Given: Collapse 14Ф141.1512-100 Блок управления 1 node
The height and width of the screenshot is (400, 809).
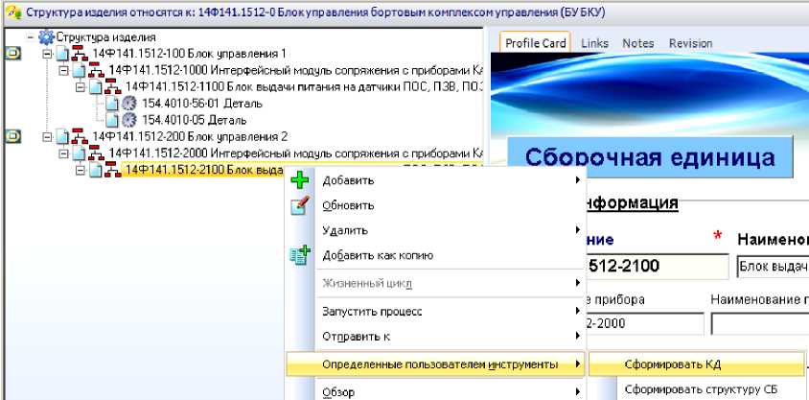Looking at the screenshot, I should point(48,54).
